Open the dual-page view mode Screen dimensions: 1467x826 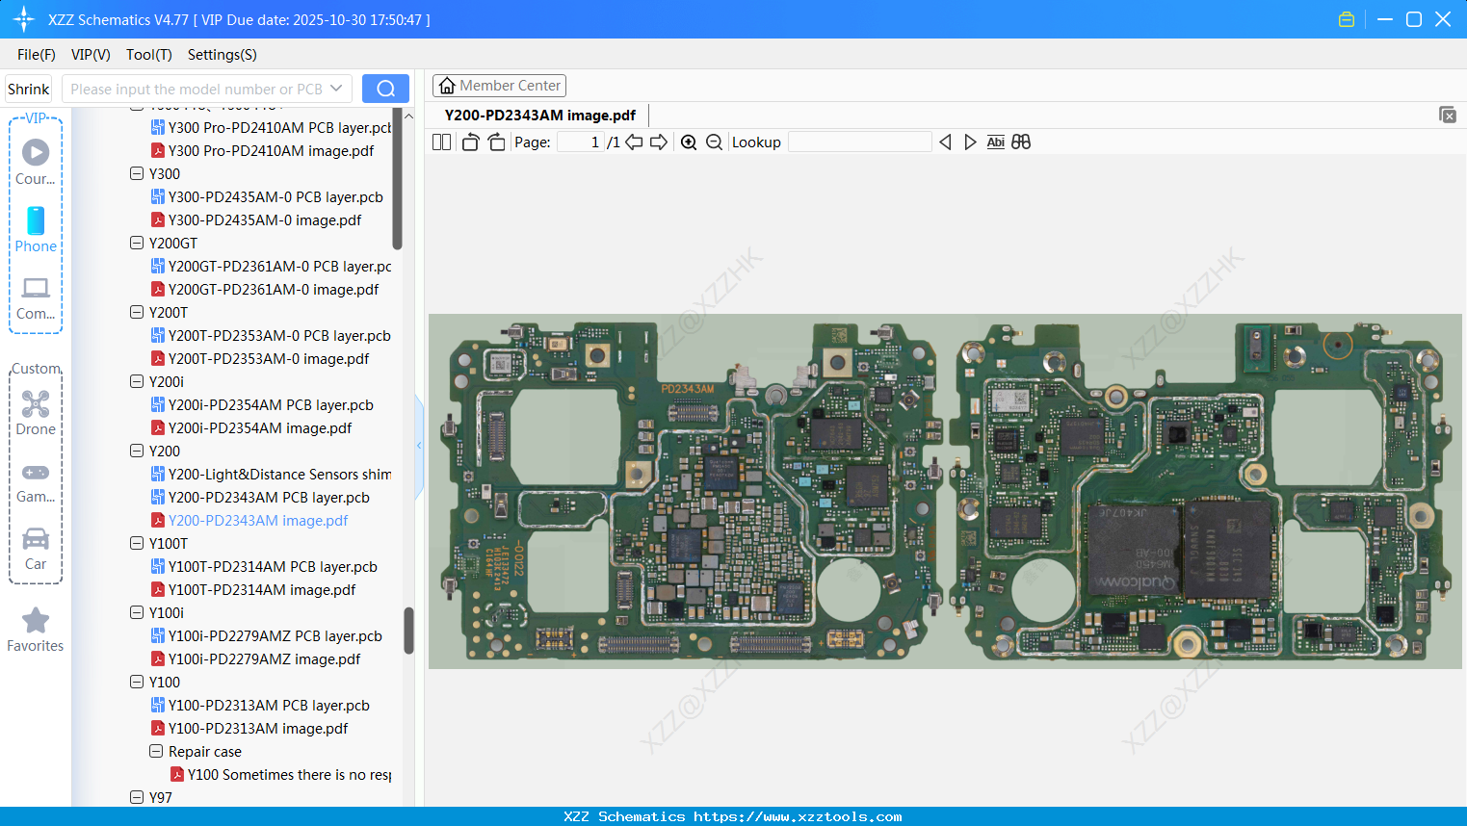click(440, 142)
